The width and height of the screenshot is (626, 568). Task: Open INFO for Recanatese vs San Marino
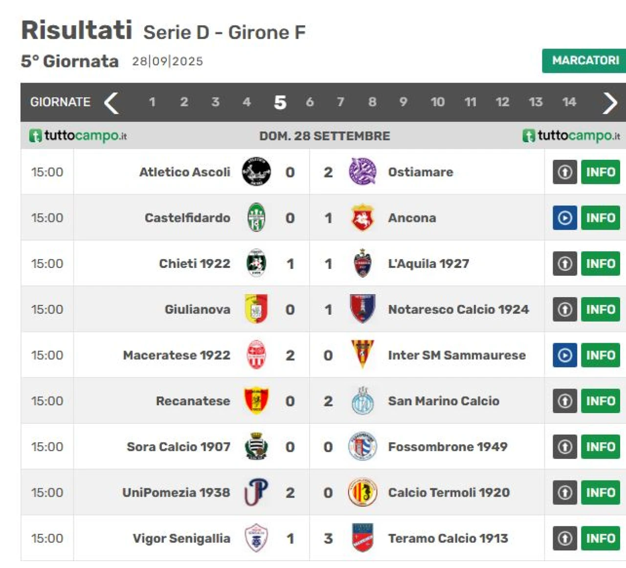(600, 401)
